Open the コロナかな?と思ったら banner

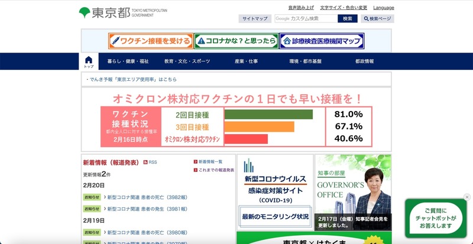(x=236, y=41)
